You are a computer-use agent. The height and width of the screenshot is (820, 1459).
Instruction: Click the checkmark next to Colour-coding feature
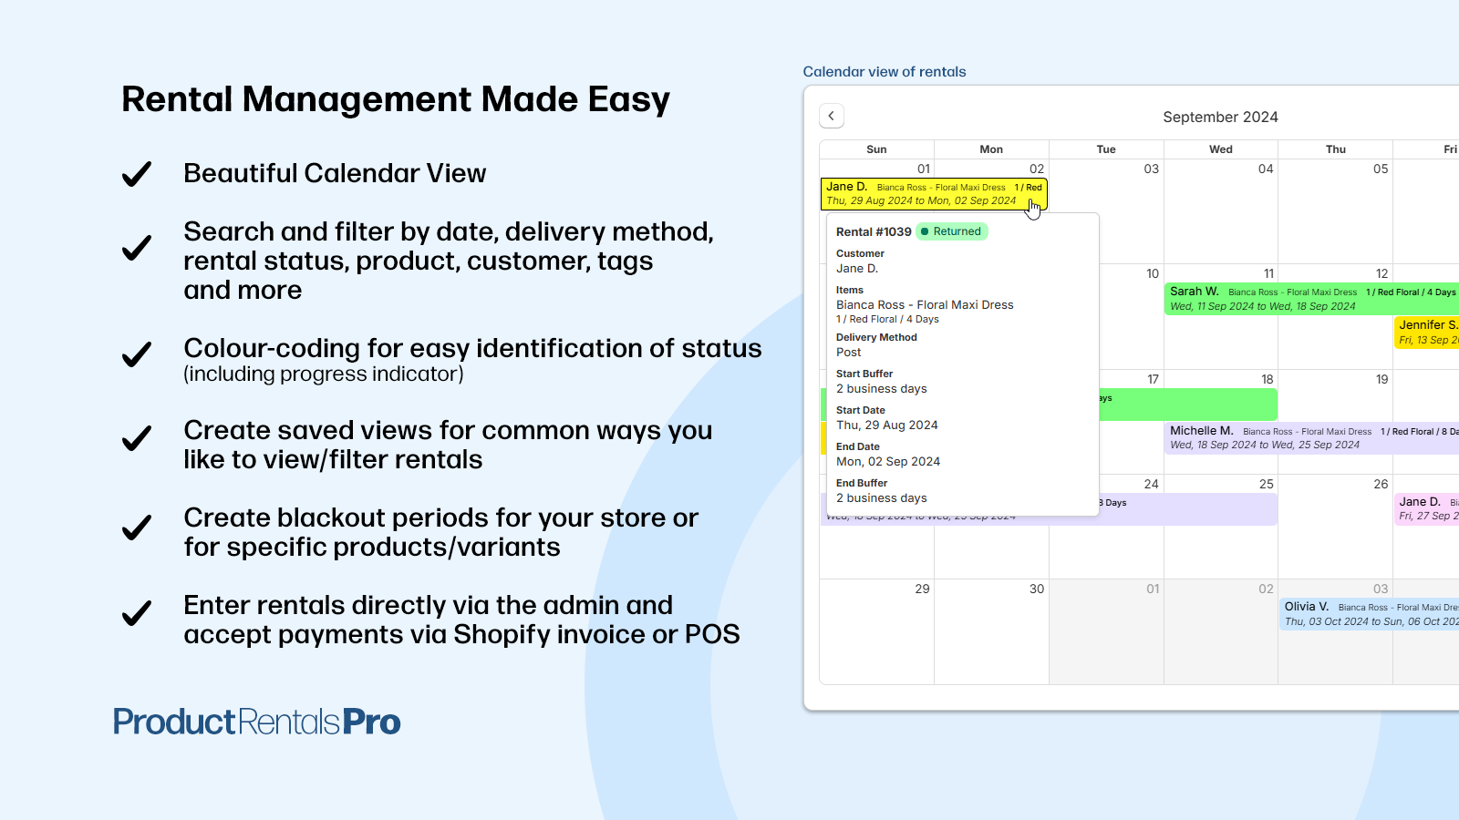(x=136, y=355)
